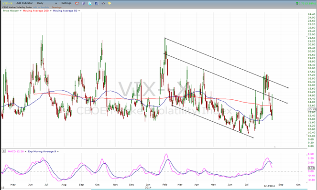
Task: Click the red target icon in toolbar
Action: 77,3
